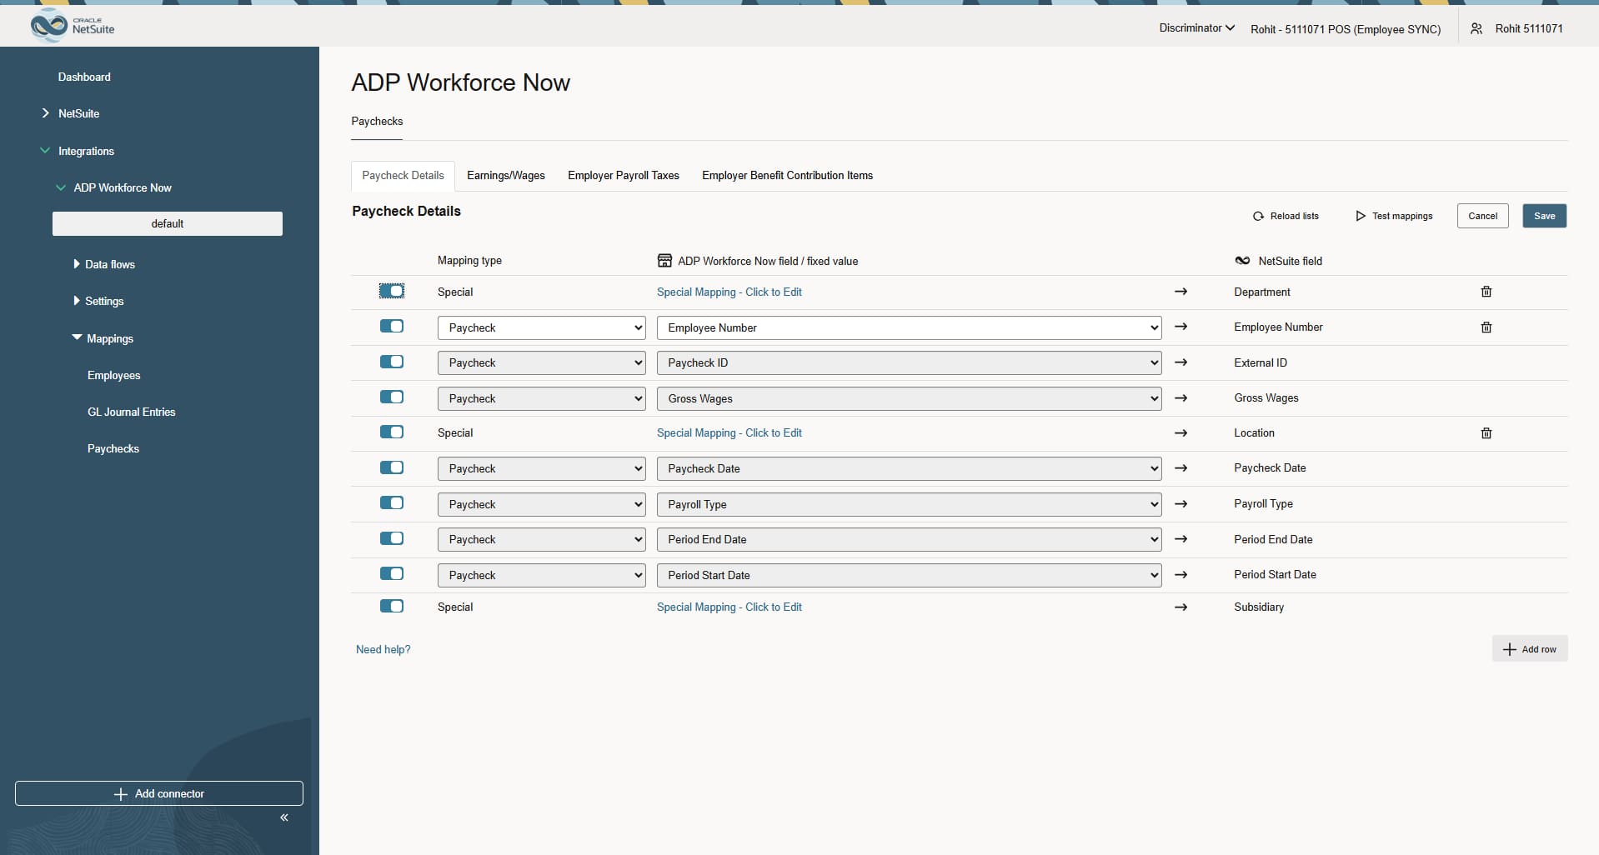Viewport: 1599px width, 855px height.
Task: Go to Dashboard in the sidebar
Action: (84, 77)
